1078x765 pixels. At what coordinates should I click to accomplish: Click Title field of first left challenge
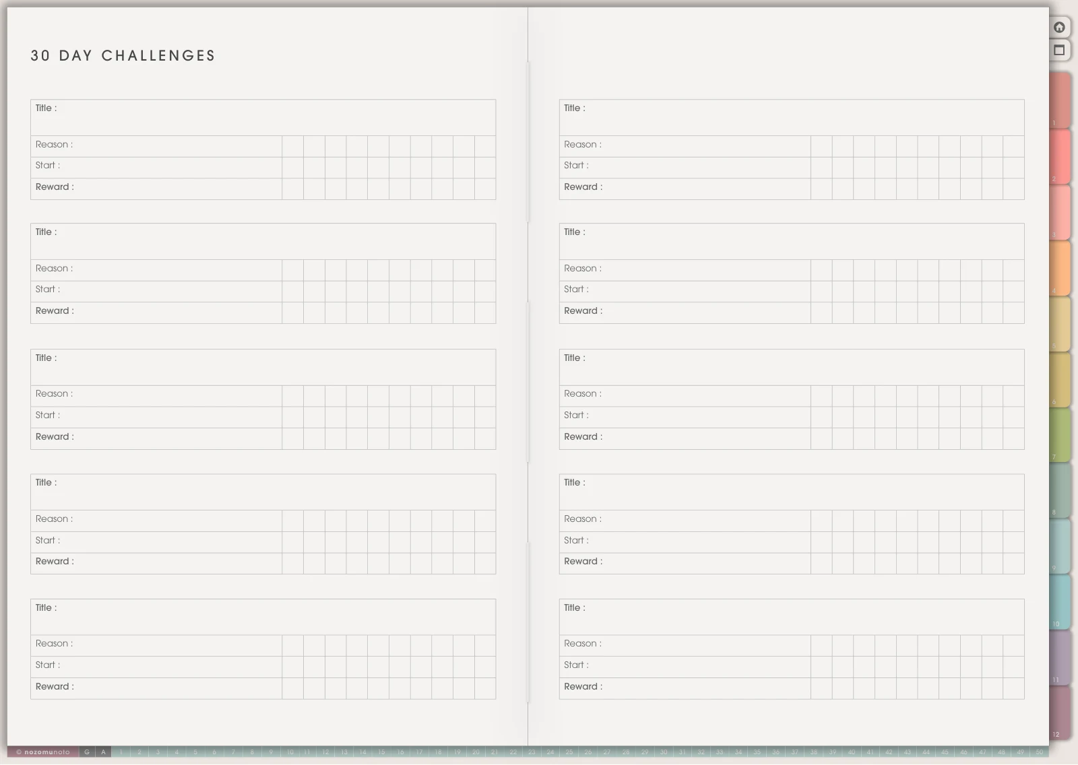click(x=263, y=118)
